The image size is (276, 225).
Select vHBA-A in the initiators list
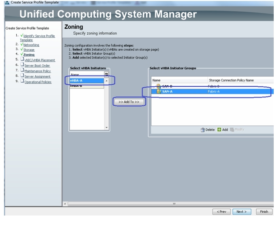point(87,80)
